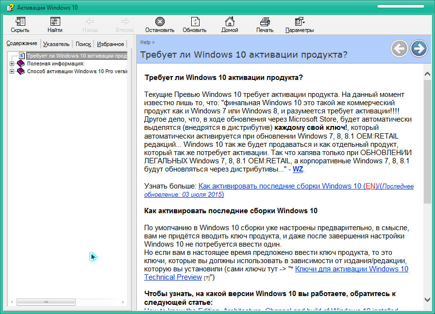Click the Назад toolbar arrow
The image size is (435, 314).
(x=90, y=22)
